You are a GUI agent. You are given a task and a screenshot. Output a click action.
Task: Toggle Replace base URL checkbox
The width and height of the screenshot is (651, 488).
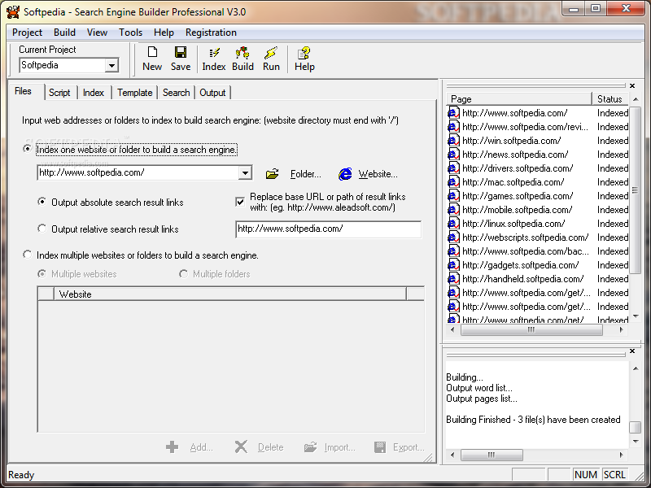[240, 202]
